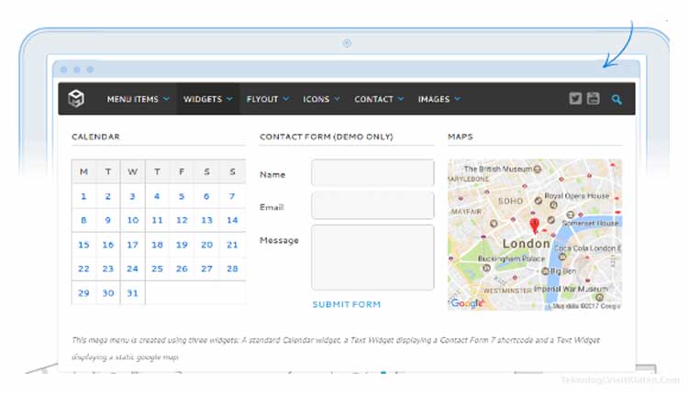Select calendar day 6

pos(206,196)
